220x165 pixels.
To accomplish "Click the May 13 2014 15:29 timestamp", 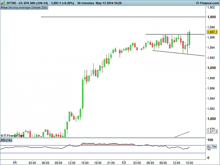I will 109,3.
